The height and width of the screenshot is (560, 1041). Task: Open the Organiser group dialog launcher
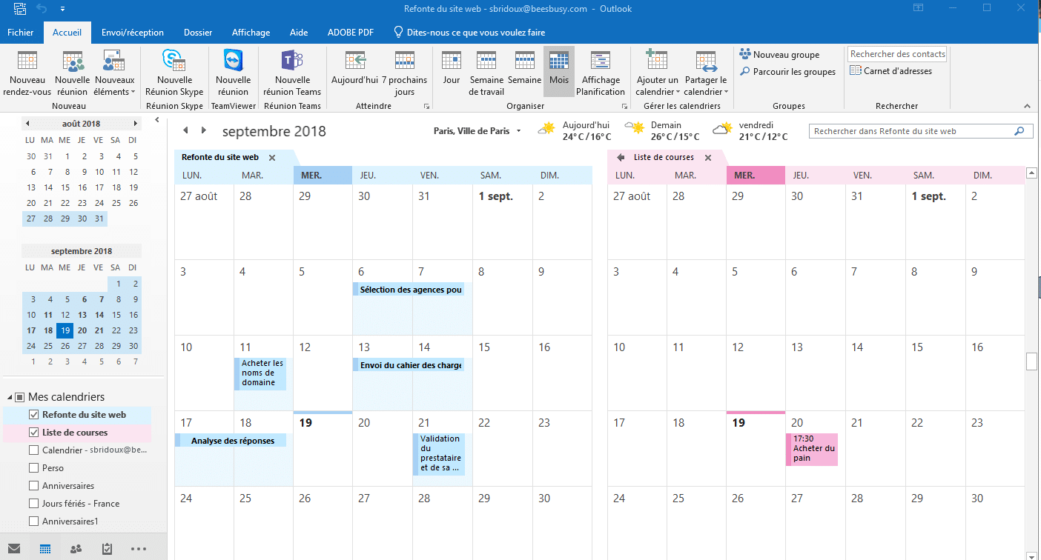pos(623,107)
